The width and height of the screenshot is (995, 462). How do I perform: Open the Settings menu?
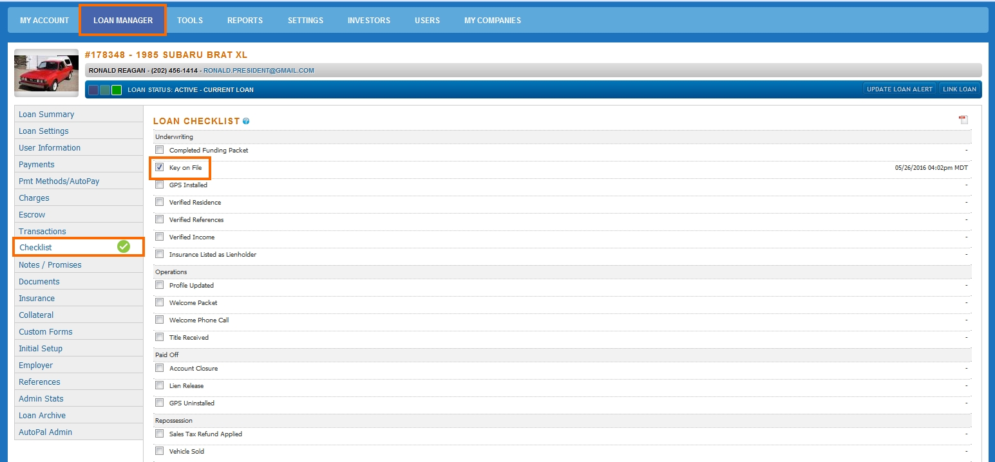coord(305,21)
